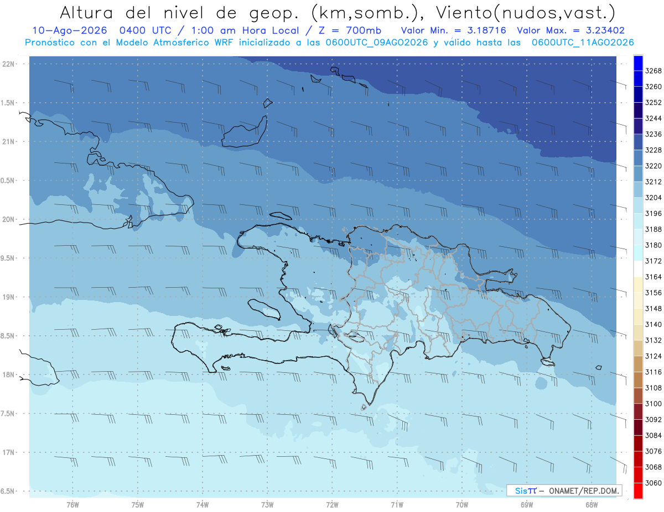Click the '74W' longitude axis label

point(203,504)
